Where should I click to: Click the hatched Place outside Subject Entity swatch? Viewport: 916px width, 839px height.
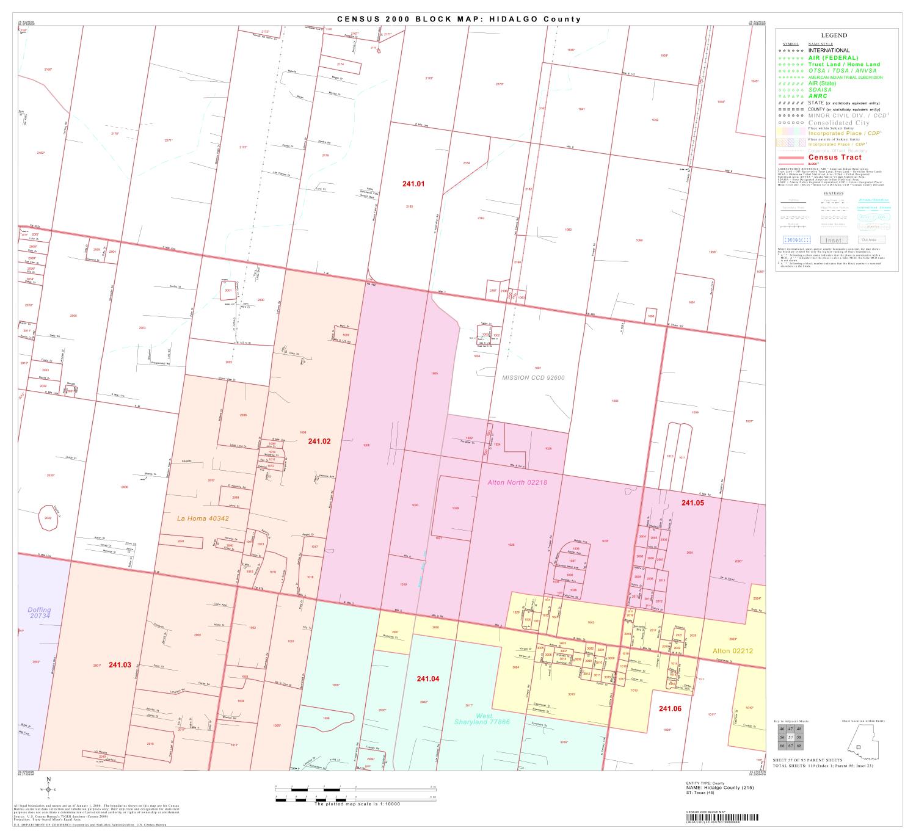pos(791,143)
